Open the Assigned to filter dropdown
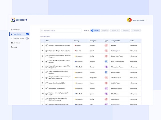This screenshot has width=161, height=120. coord(115,31)
